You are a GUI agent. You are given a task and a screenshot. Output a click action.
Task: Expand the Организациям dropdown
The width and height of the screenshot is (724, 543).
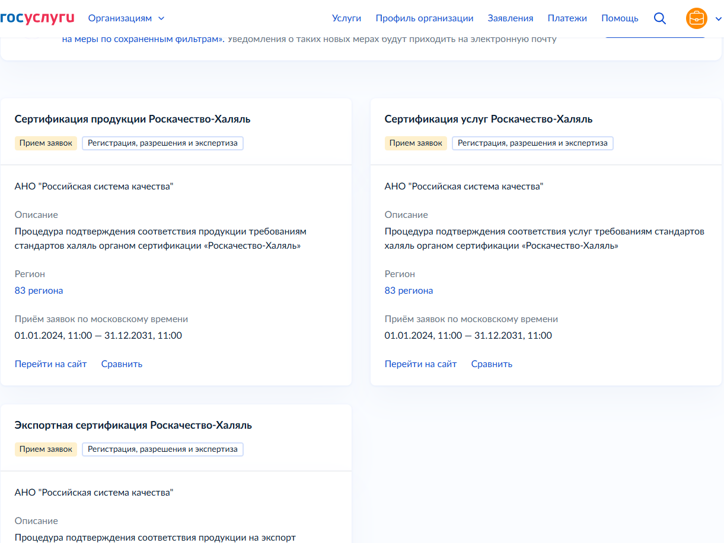(126, 18)
